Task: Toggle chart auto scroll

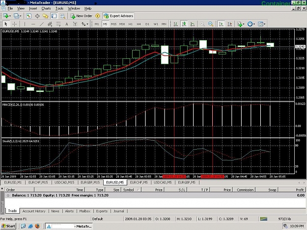Action: 221,24
